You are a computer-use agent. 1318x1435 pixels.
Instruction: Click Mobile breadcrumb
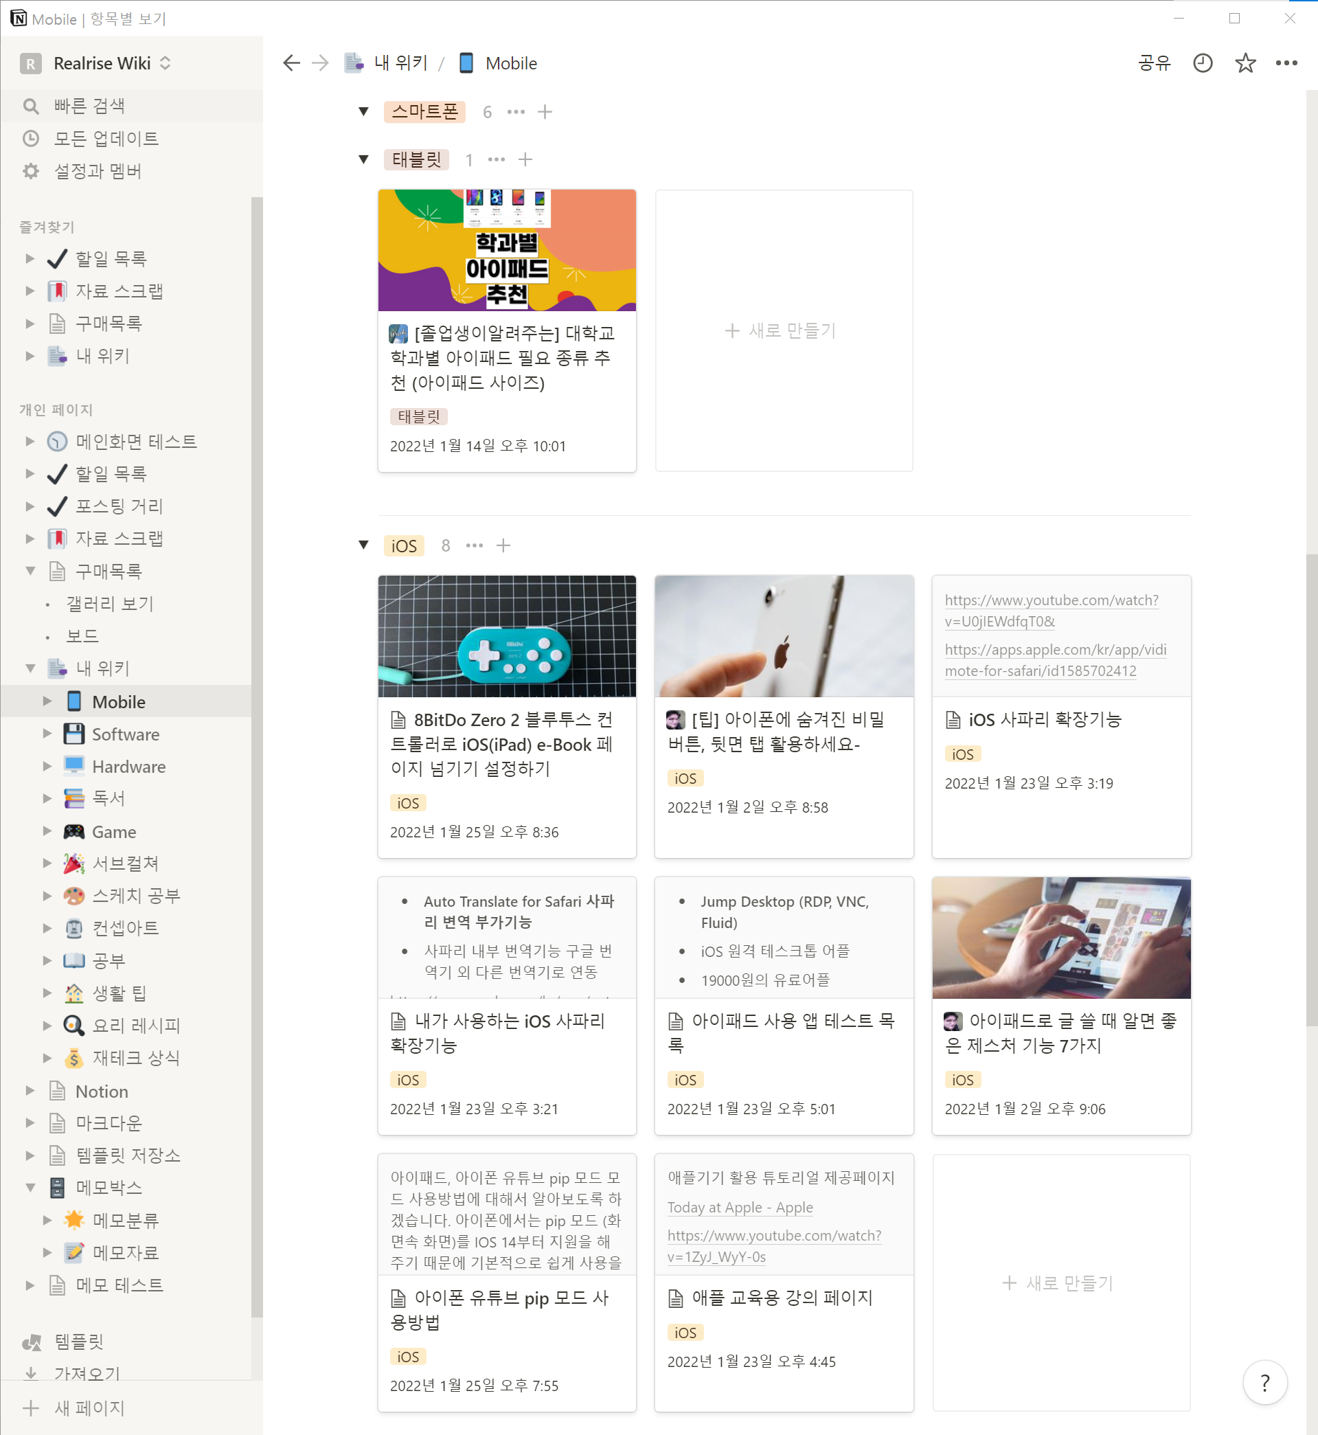coord(498,63)
